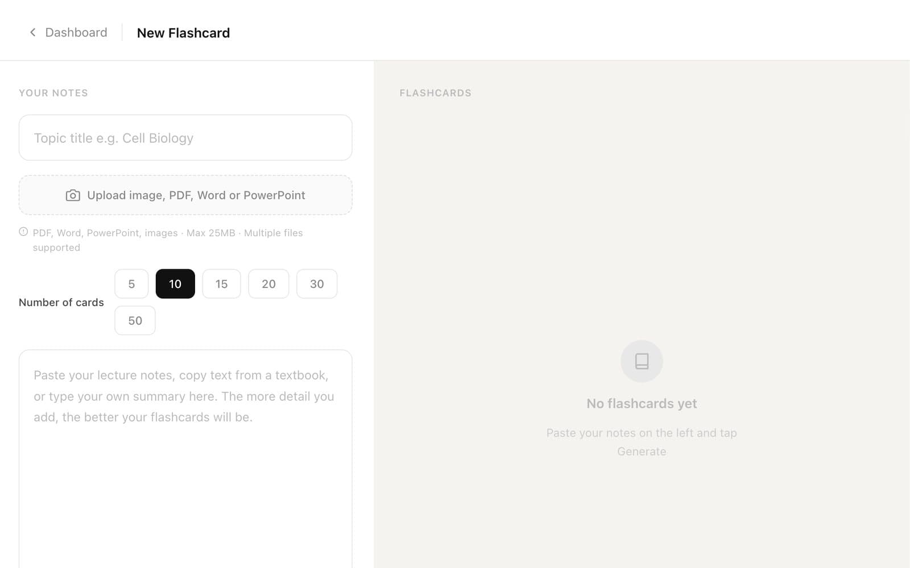Select 30 cards
The height and width of the screenshot is (568, 910).
pyautogui.click(x=317, y=284)
